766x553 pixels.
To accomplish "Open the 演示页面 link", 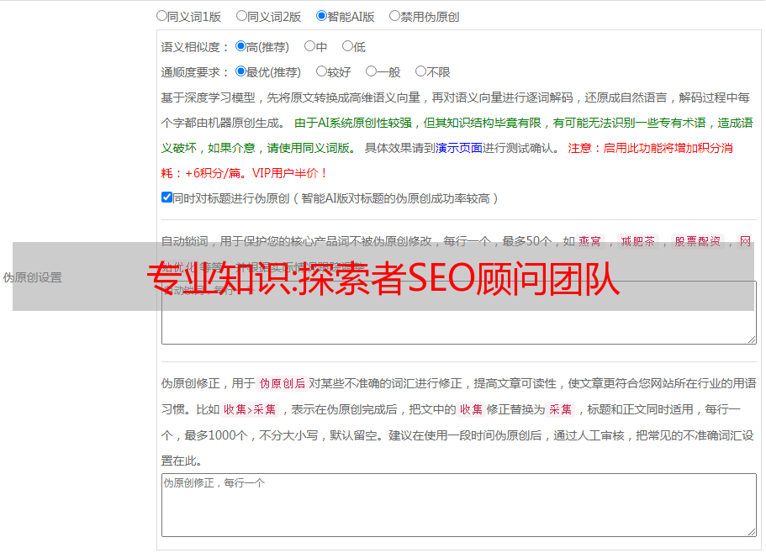I will click(459, 148).
